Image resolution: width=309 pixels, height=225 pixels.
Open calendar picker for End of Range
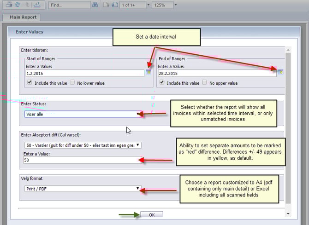(280, 72)
